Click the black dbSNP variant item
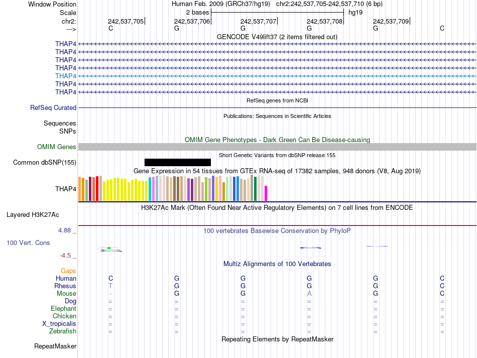Viewport: 477px width, 358px height. (178, 162)
